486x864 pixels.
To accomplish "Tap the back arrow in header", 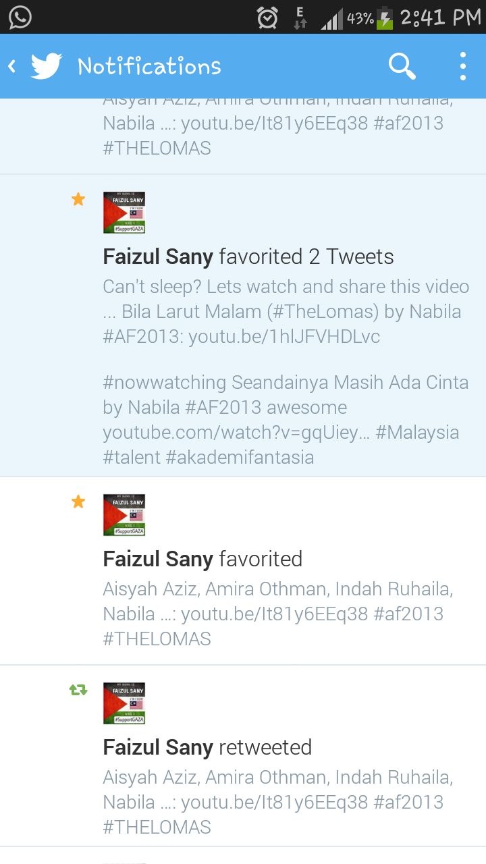I will tap(11, 66).
